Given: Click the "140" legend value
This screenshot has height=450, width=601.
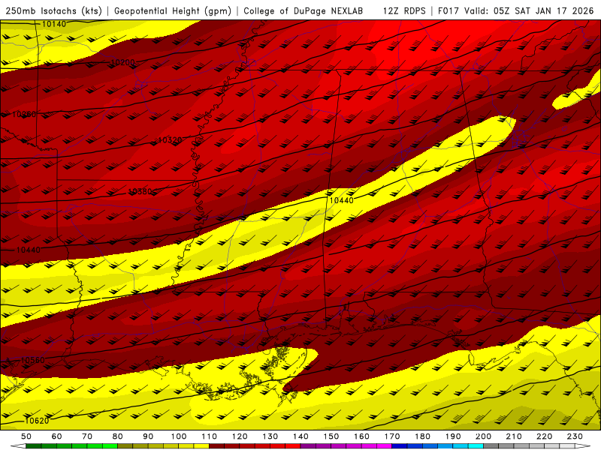Looking at the screenshot, I should coord(300,436).
